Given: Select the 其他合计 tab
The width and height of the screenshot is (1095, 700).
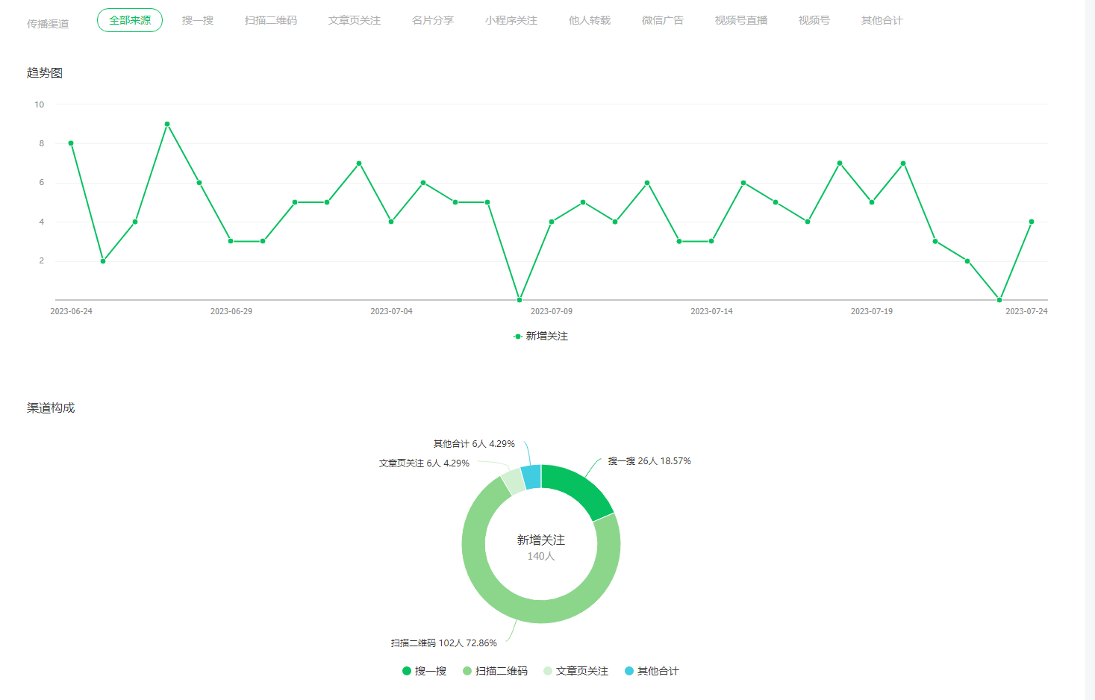Looking at the screenshot, I should point(882,20).
